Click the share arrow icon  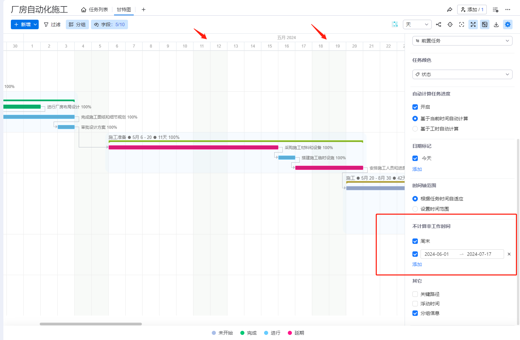(450, 10)
